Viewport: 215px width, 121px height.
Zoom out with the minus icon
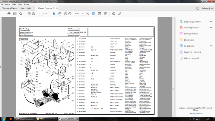(66, 14)
